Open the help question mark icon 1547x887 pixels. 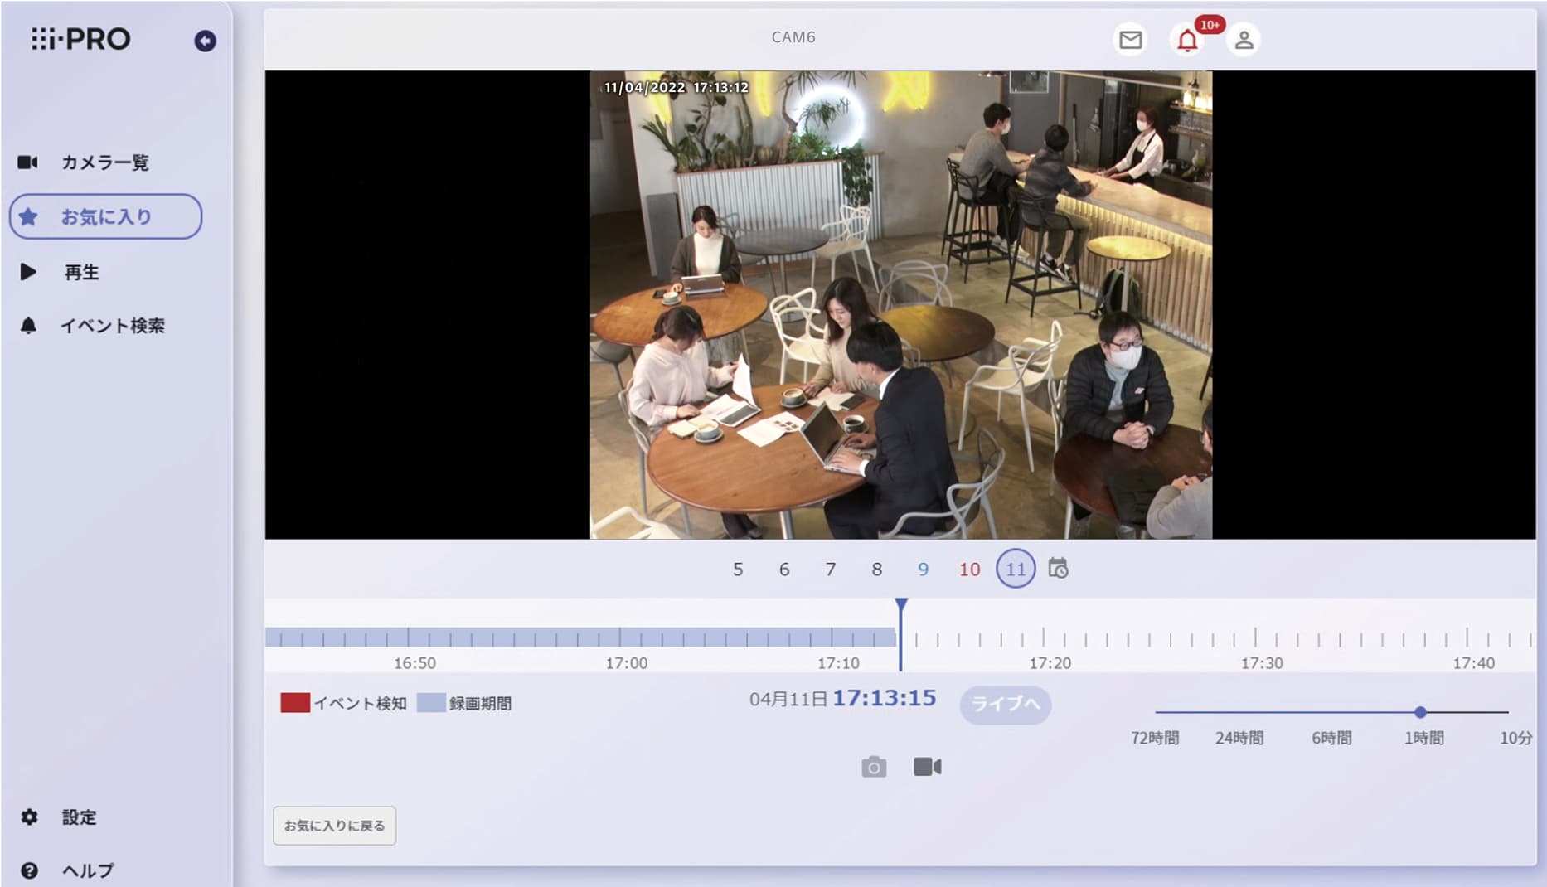(30, 870)
